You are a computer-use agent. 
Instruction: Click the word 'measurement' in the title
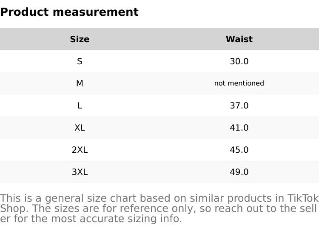click(102, 12)
